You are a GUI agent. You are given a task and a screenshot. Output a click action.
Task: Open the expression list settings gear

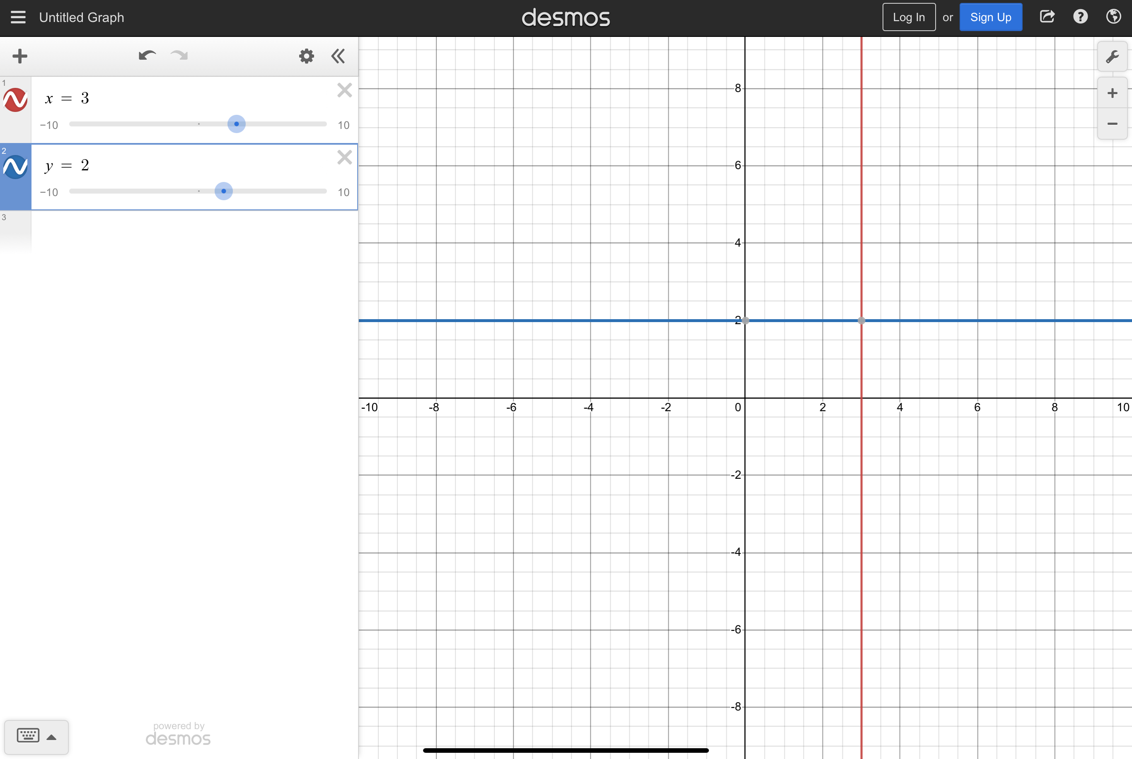point(306,56)
